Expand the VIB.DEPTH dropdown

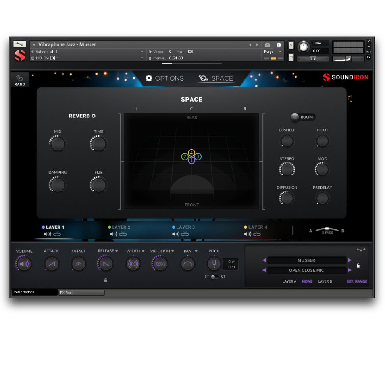click(x=172, y=251)
